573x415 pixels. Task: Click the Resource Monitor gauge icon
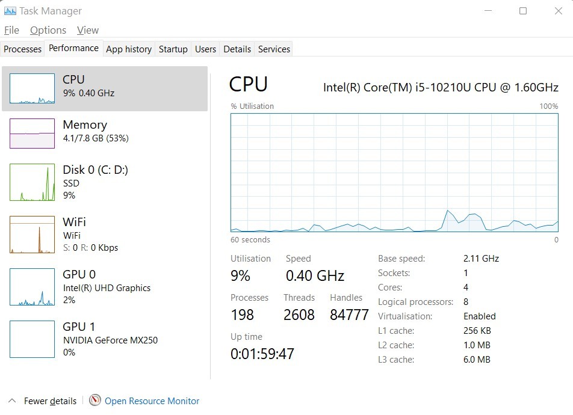tap(95, 401)
